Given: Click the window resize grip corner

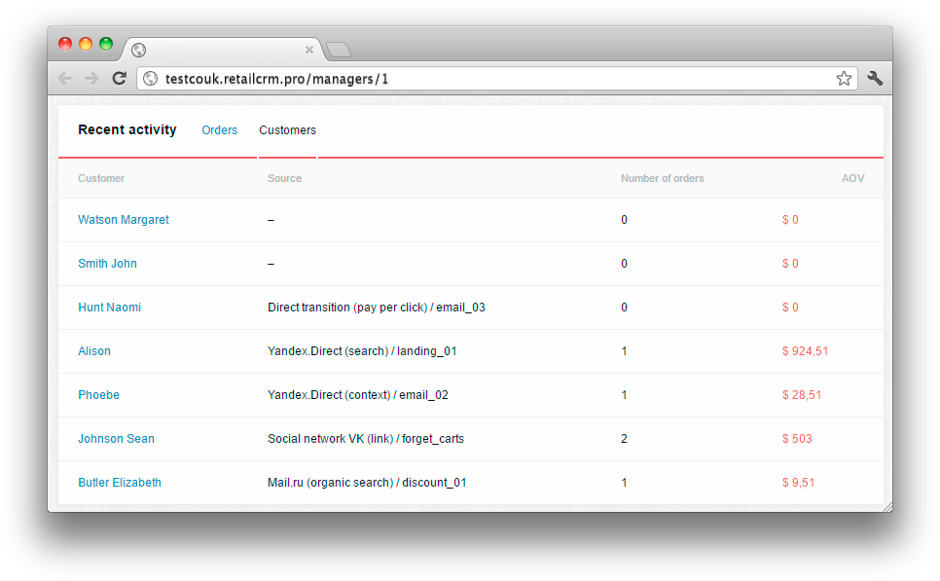Looking at the screenshot, I should [887, 507].
